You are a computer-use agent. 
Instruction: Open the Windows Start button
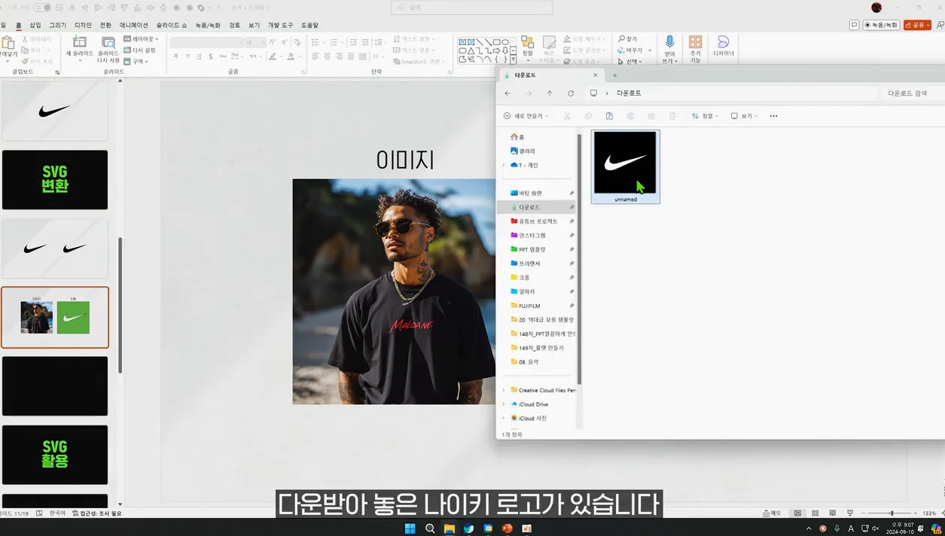click(410, 528)
